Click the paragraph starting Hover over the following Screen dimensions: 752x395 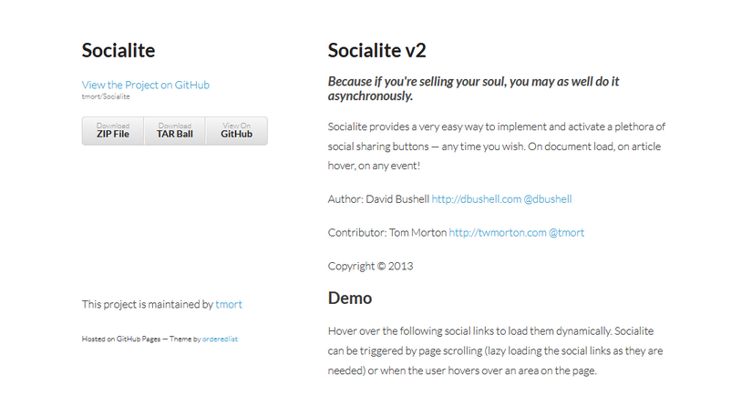tap(496, 350)
